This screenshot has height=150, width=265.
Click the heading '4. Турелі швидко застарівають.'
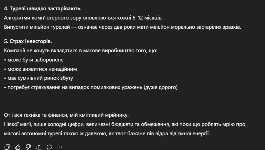pyautogui.click(x=43, y=9)
